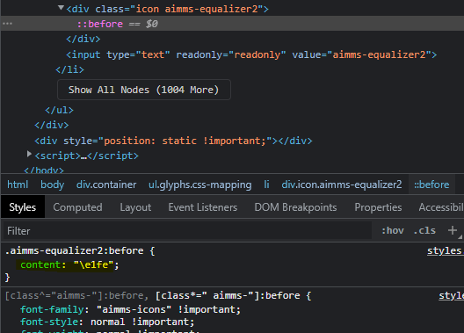Select the ::before pseudo-element row
Screen dimensions: 464x333
(232, 24)
